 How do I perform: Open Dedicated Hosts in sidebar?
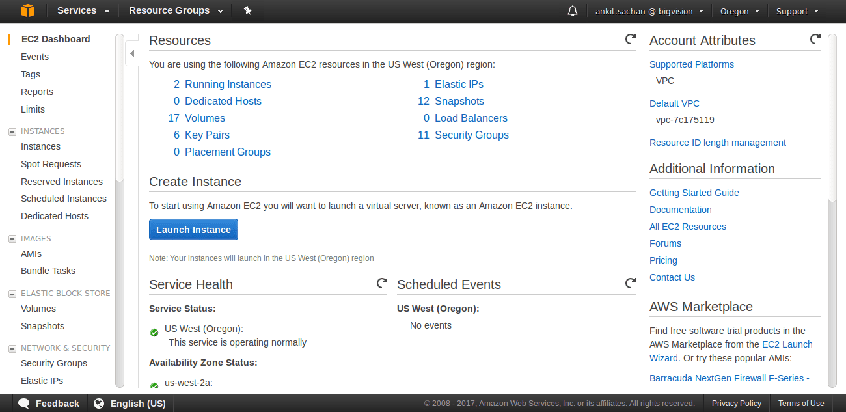pyautogui.click(x=55, y=216)
